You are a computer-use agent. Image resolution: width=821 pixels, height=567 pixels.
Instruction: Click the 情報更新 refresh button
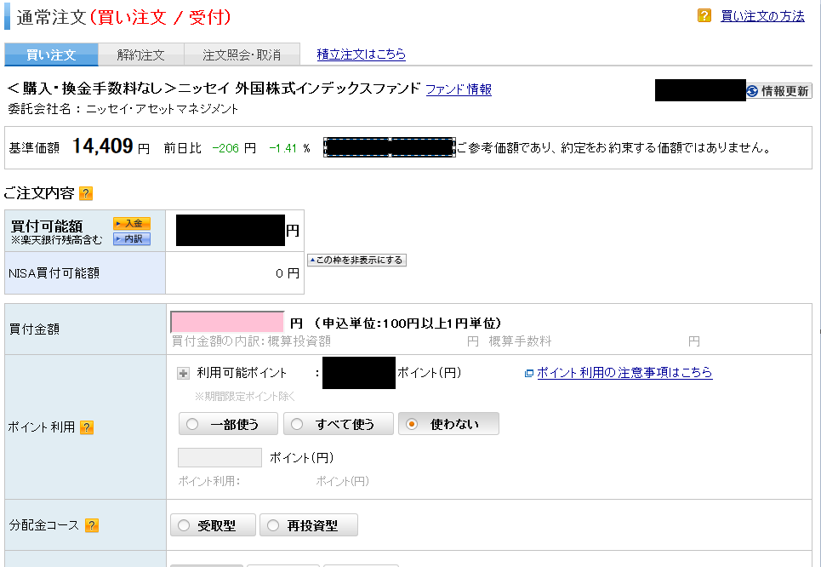[x=778, y=91]
